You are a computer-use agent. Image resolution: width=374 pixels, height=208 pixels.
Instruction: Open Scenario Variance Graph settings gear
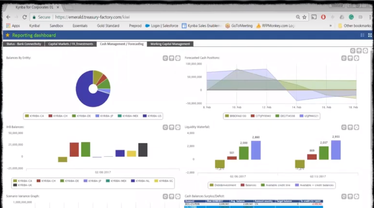coord(178,196)
